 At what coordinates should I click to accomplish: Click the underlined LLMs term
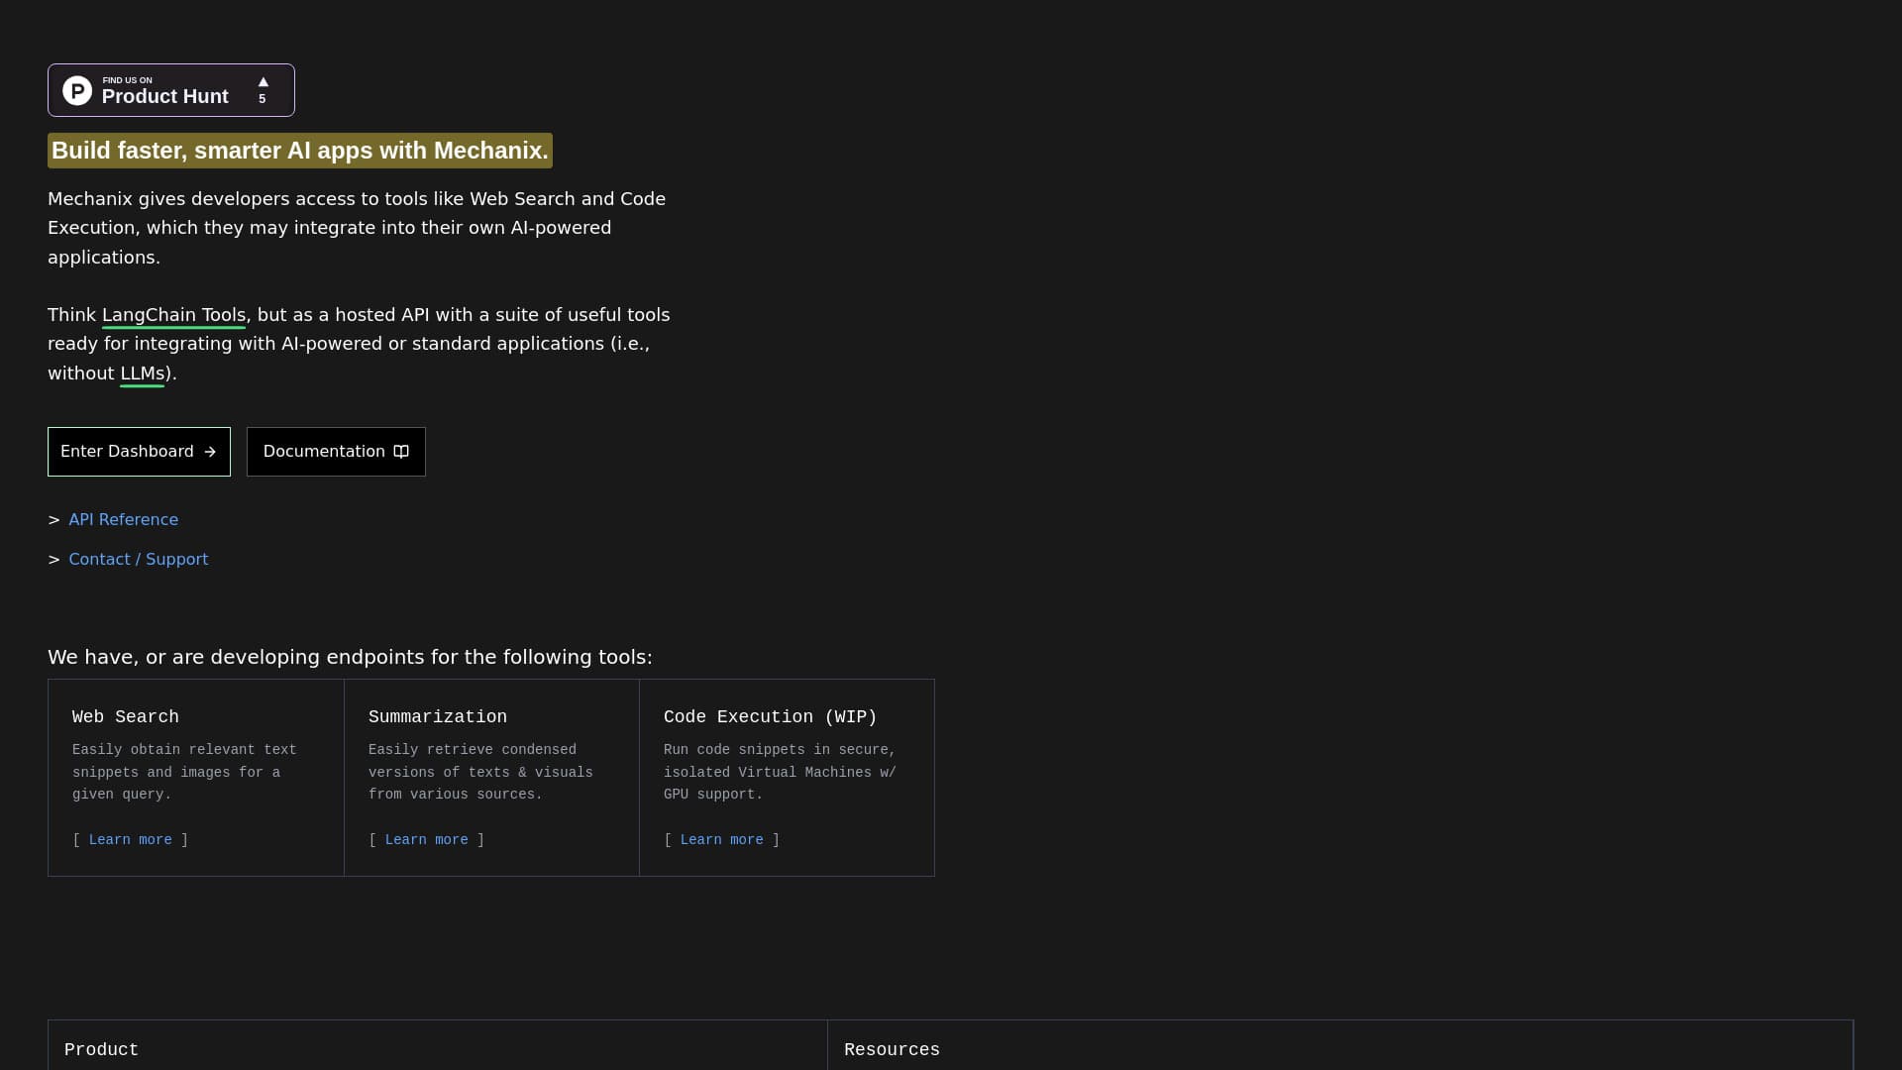(x=142, y=374)
